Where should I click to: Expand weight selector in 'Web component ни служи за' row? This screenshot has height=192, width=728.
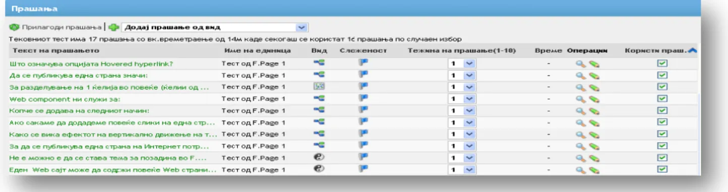point(462,99)
